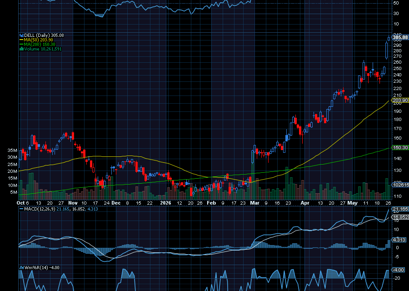
Task: Click the 'Nov' month label
Action: click(73, 203)
